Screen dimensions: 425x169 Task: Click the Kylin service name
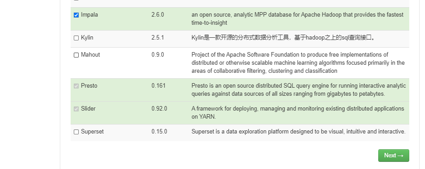pyautogui.click(x=87, y=38)
